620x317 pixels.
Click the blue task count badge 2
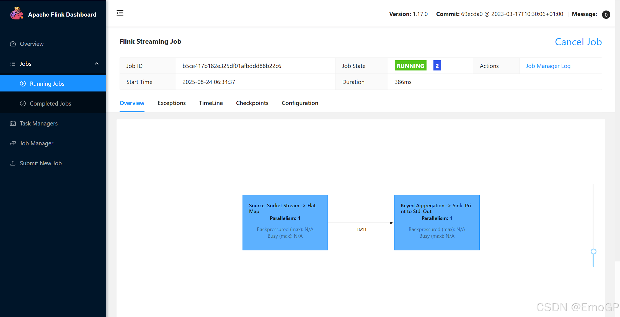click(437, 66)
